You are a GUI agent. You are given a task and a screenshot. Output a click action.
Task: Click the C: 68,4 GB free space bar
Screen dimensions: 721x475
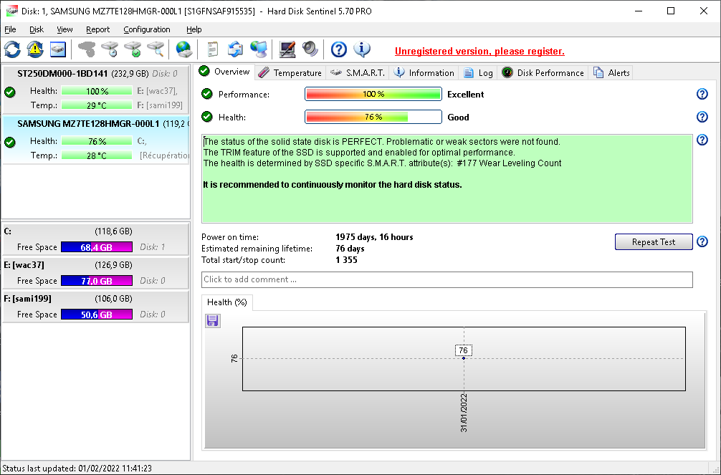97,247
